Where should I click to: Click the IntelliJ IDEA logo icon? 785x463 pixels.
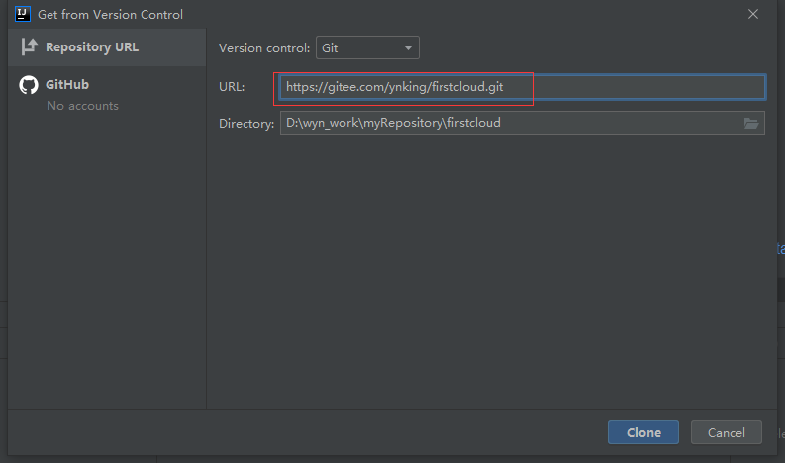(23, 14)
